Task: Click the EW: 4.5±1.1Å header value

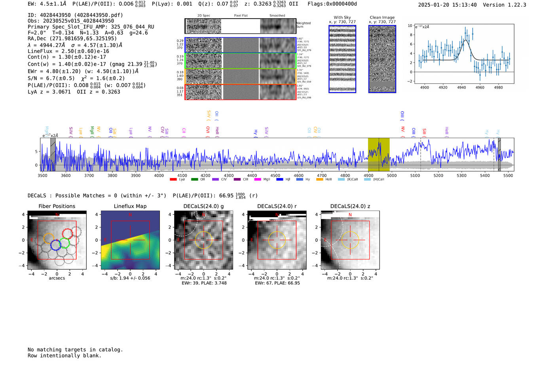Action: [x=47, y=4]
